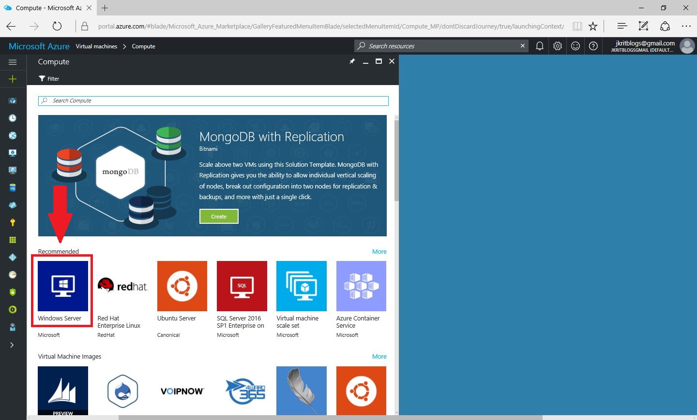This screenshot has height=420, width=697.
Task: Pin the Compute blade
Action: [352, 61]
